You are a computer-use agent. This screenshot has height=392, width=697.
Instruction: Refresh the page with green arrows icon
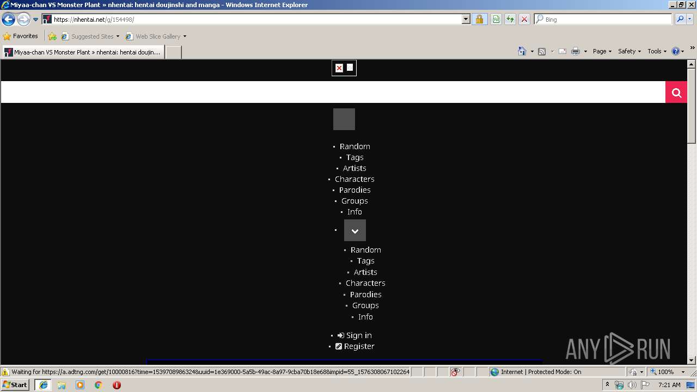click(x=510, y=20)
